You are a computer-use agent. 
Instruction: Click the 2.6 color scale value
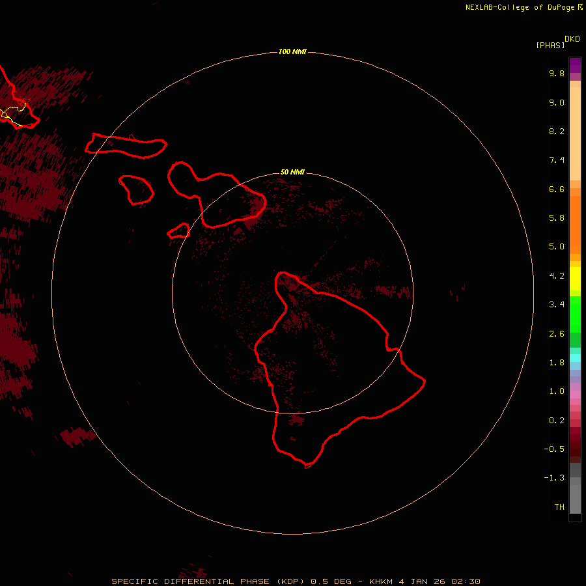[557, 334]
